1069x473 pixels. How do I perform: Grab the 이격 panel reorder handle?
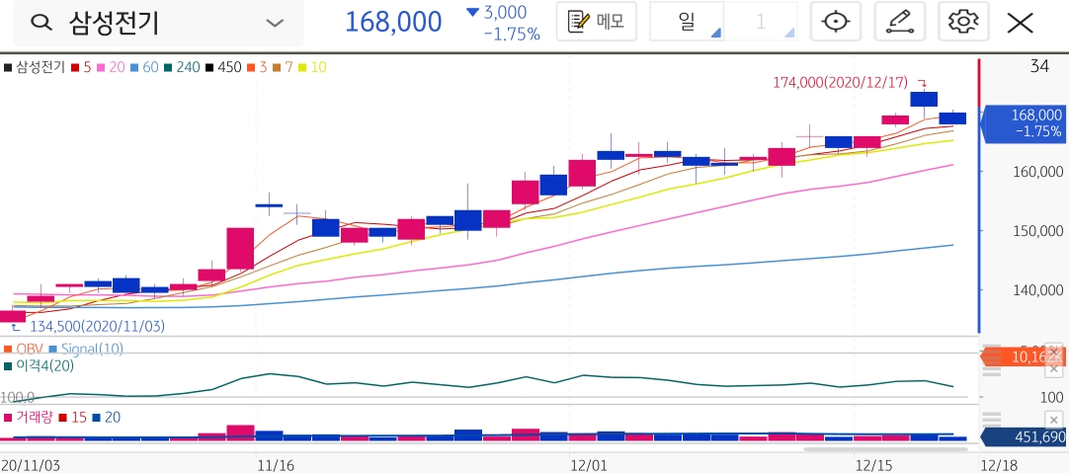991,368
